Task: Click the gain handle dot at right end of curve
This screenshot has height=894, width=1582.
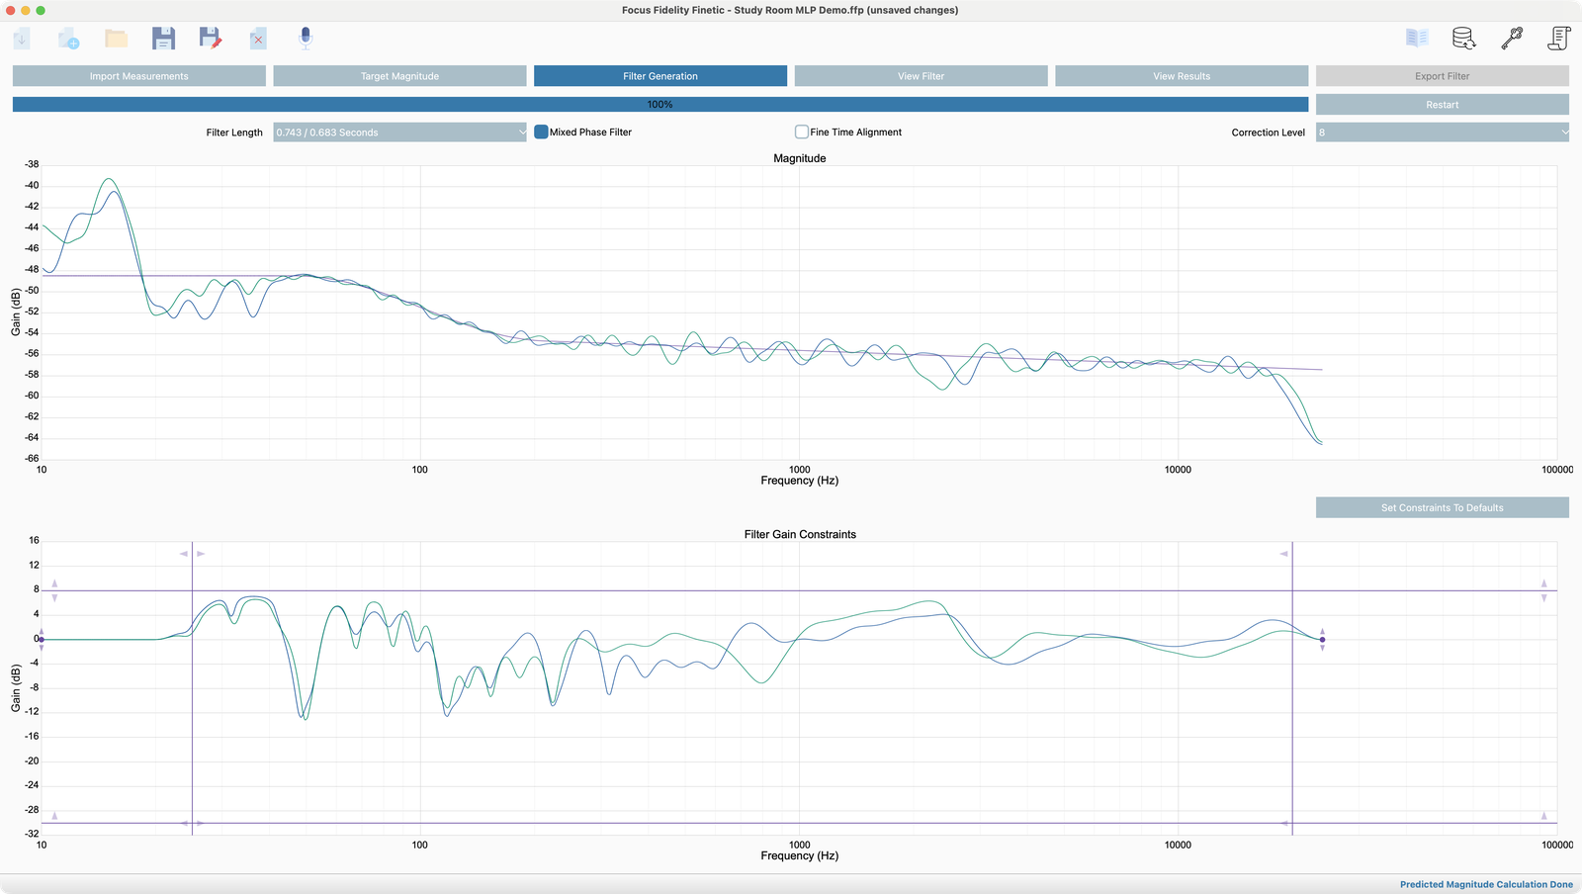Action: point(1322,640)
